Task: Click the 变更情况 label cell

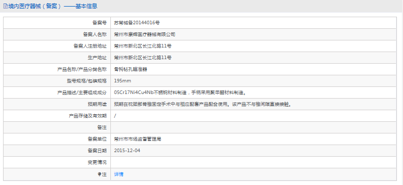Action: pos(57,162)
